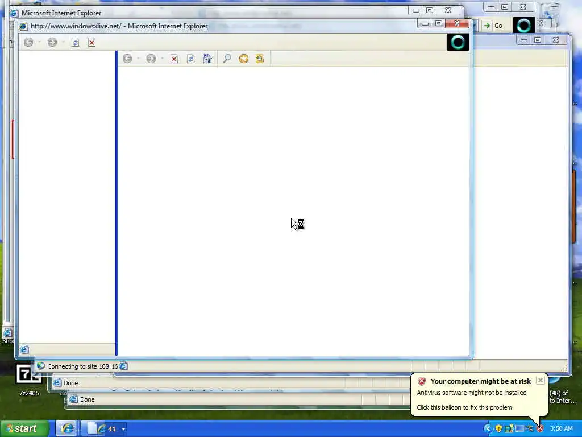Screen dimensions: 582x437
Task: Click the upper 'Done' status bar text
Action: 71,383
